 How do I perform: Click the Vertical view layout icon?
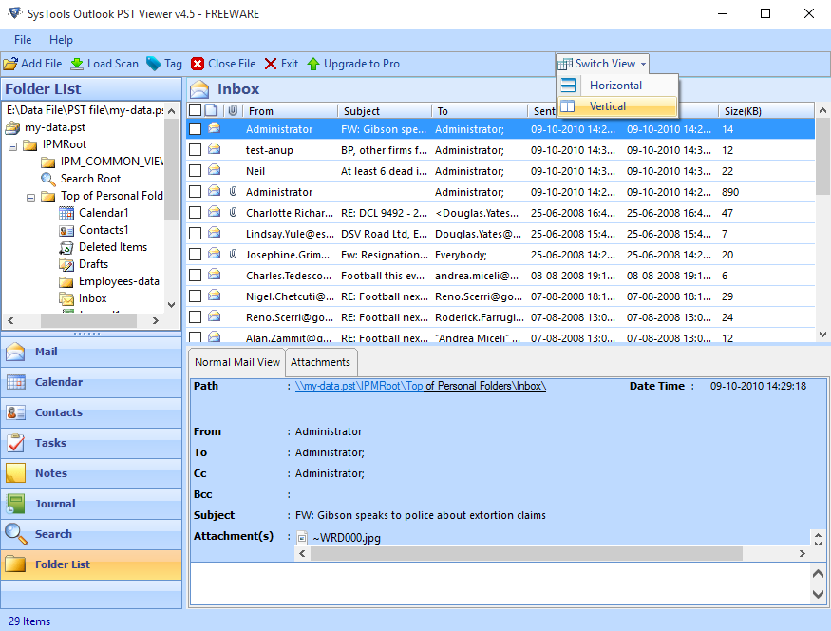point(568,106)
